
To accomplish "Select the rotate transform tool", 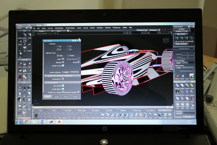I will point(24,64).
